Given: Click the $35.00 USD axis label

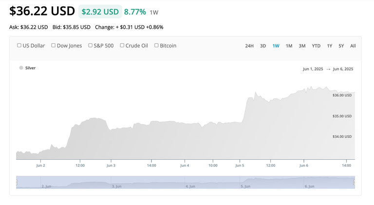Looking at the screenshot, I should (x=342, y=116).
